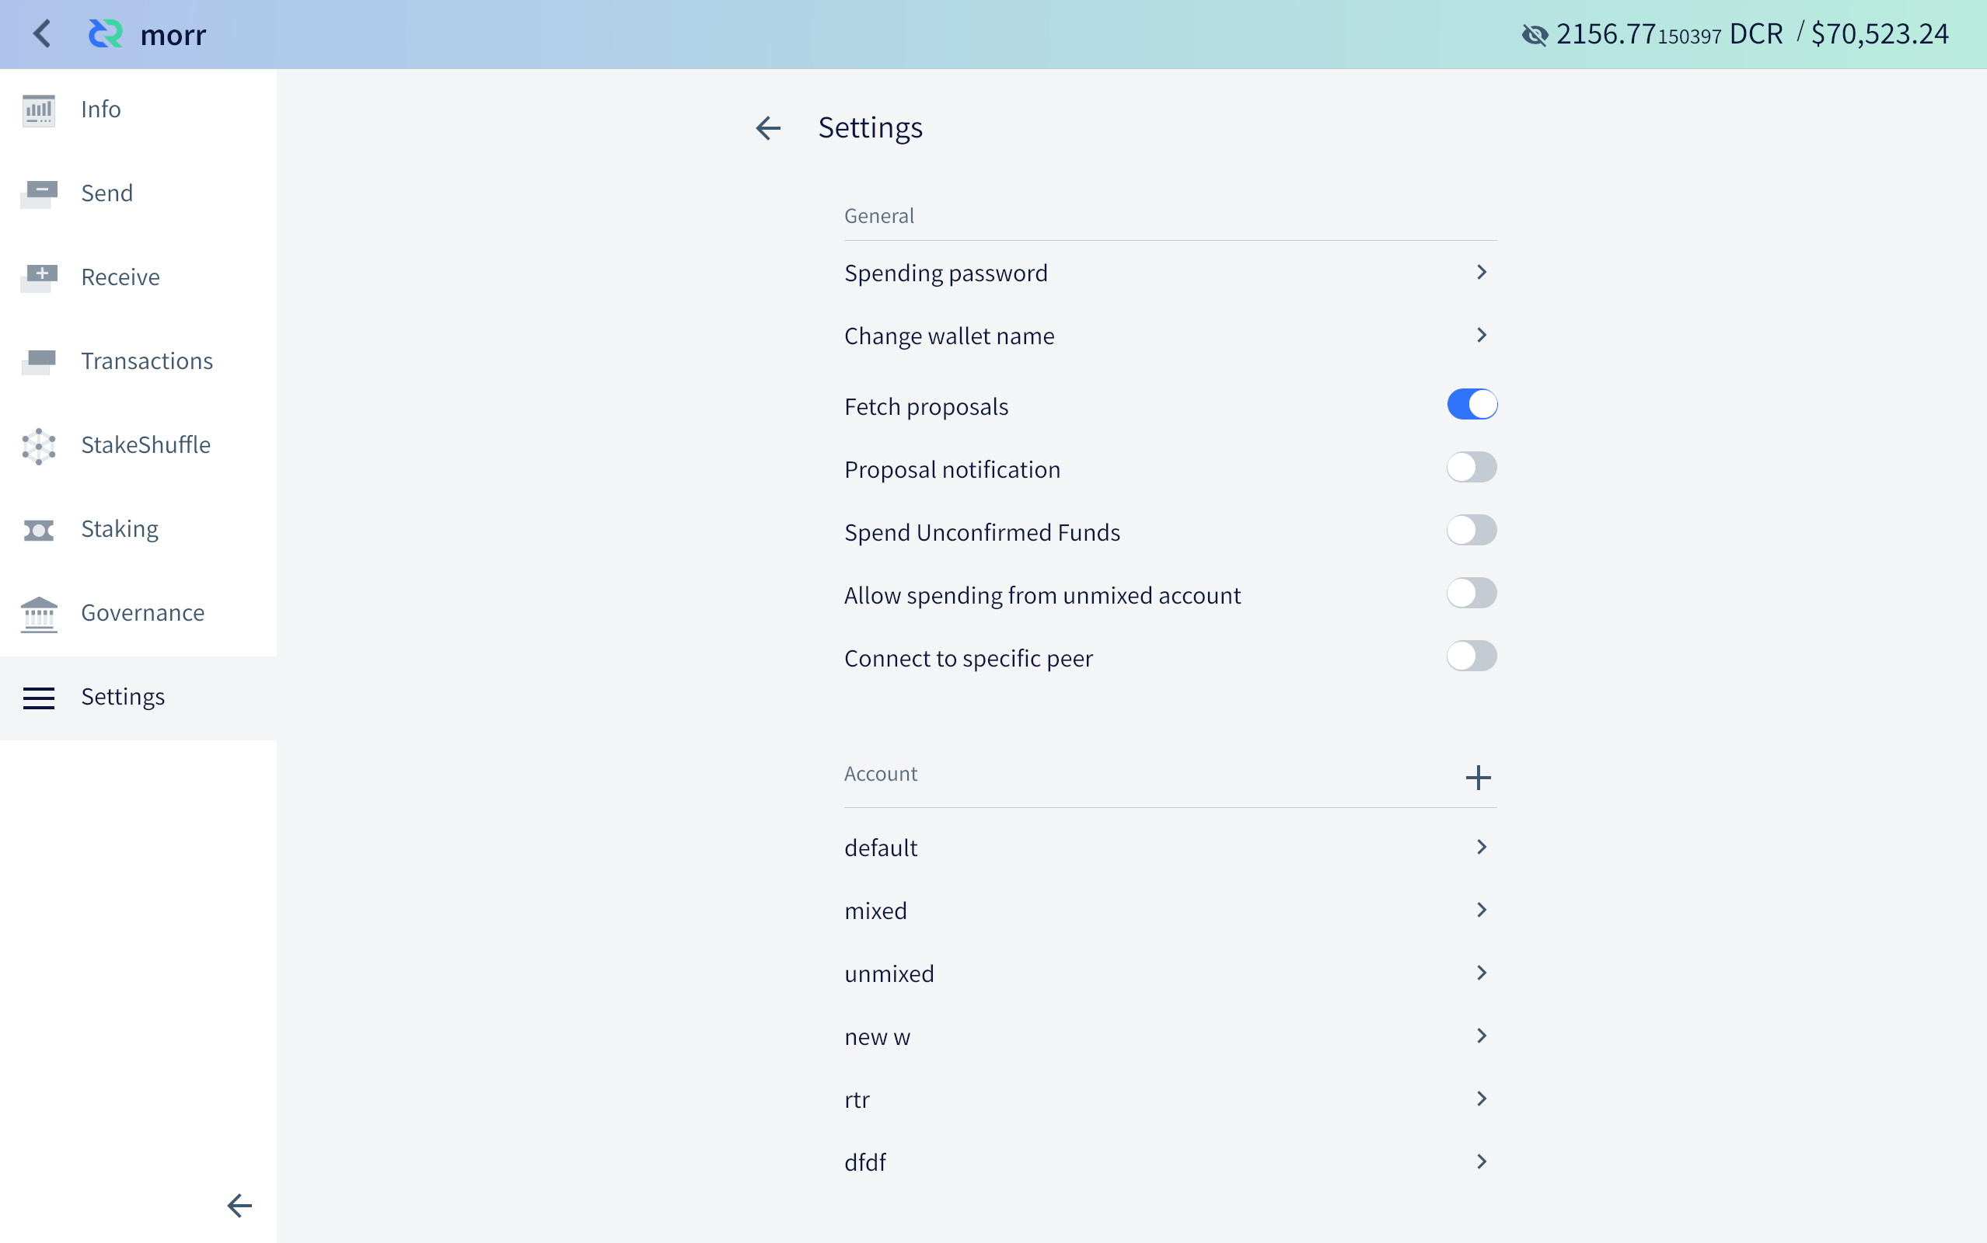Click the Send sidebar icon

coord(39,193)
